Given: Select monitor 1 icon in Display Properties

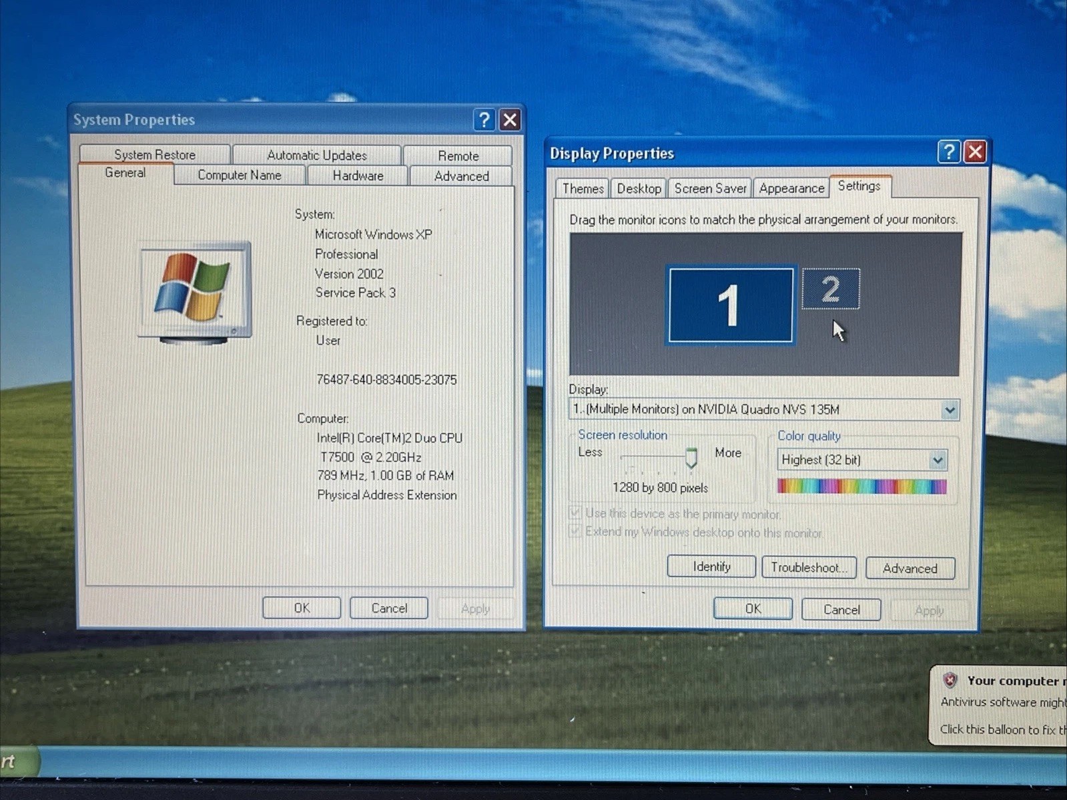Looking at the screenshot, I should point(731,305).
